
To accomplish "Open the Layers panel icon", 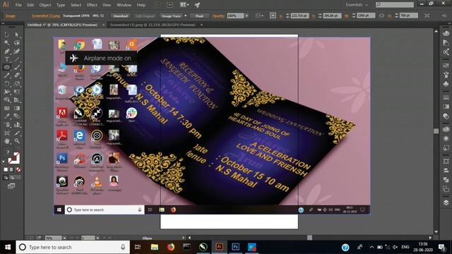I will tap(446, 202).
